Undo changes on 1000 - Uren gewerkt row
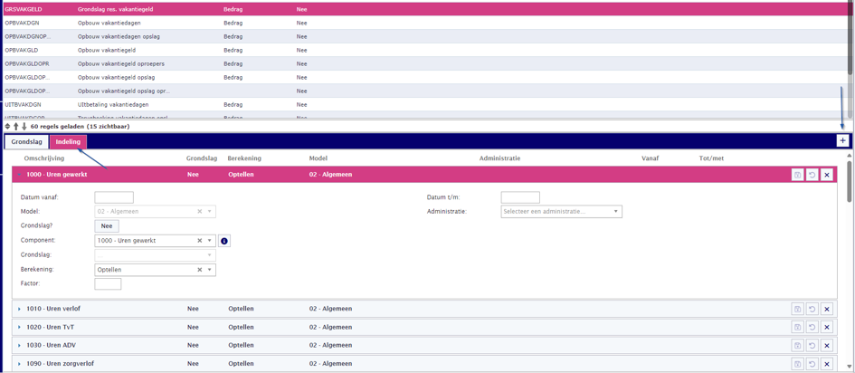This screenshot has height=373, width=855. 812,175
